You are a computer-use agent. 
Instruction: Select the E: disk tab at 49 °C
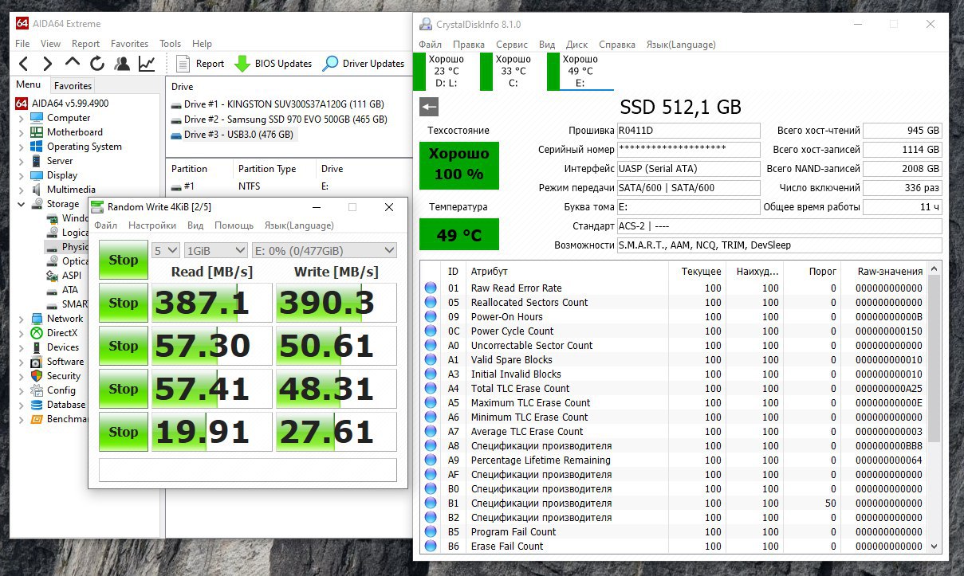tap(580, 71)
